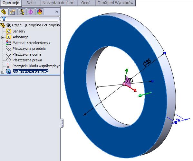Select the Dodanie-wyciągnięcie2 feature name
The image size is (193, 161).
(30, 71)
